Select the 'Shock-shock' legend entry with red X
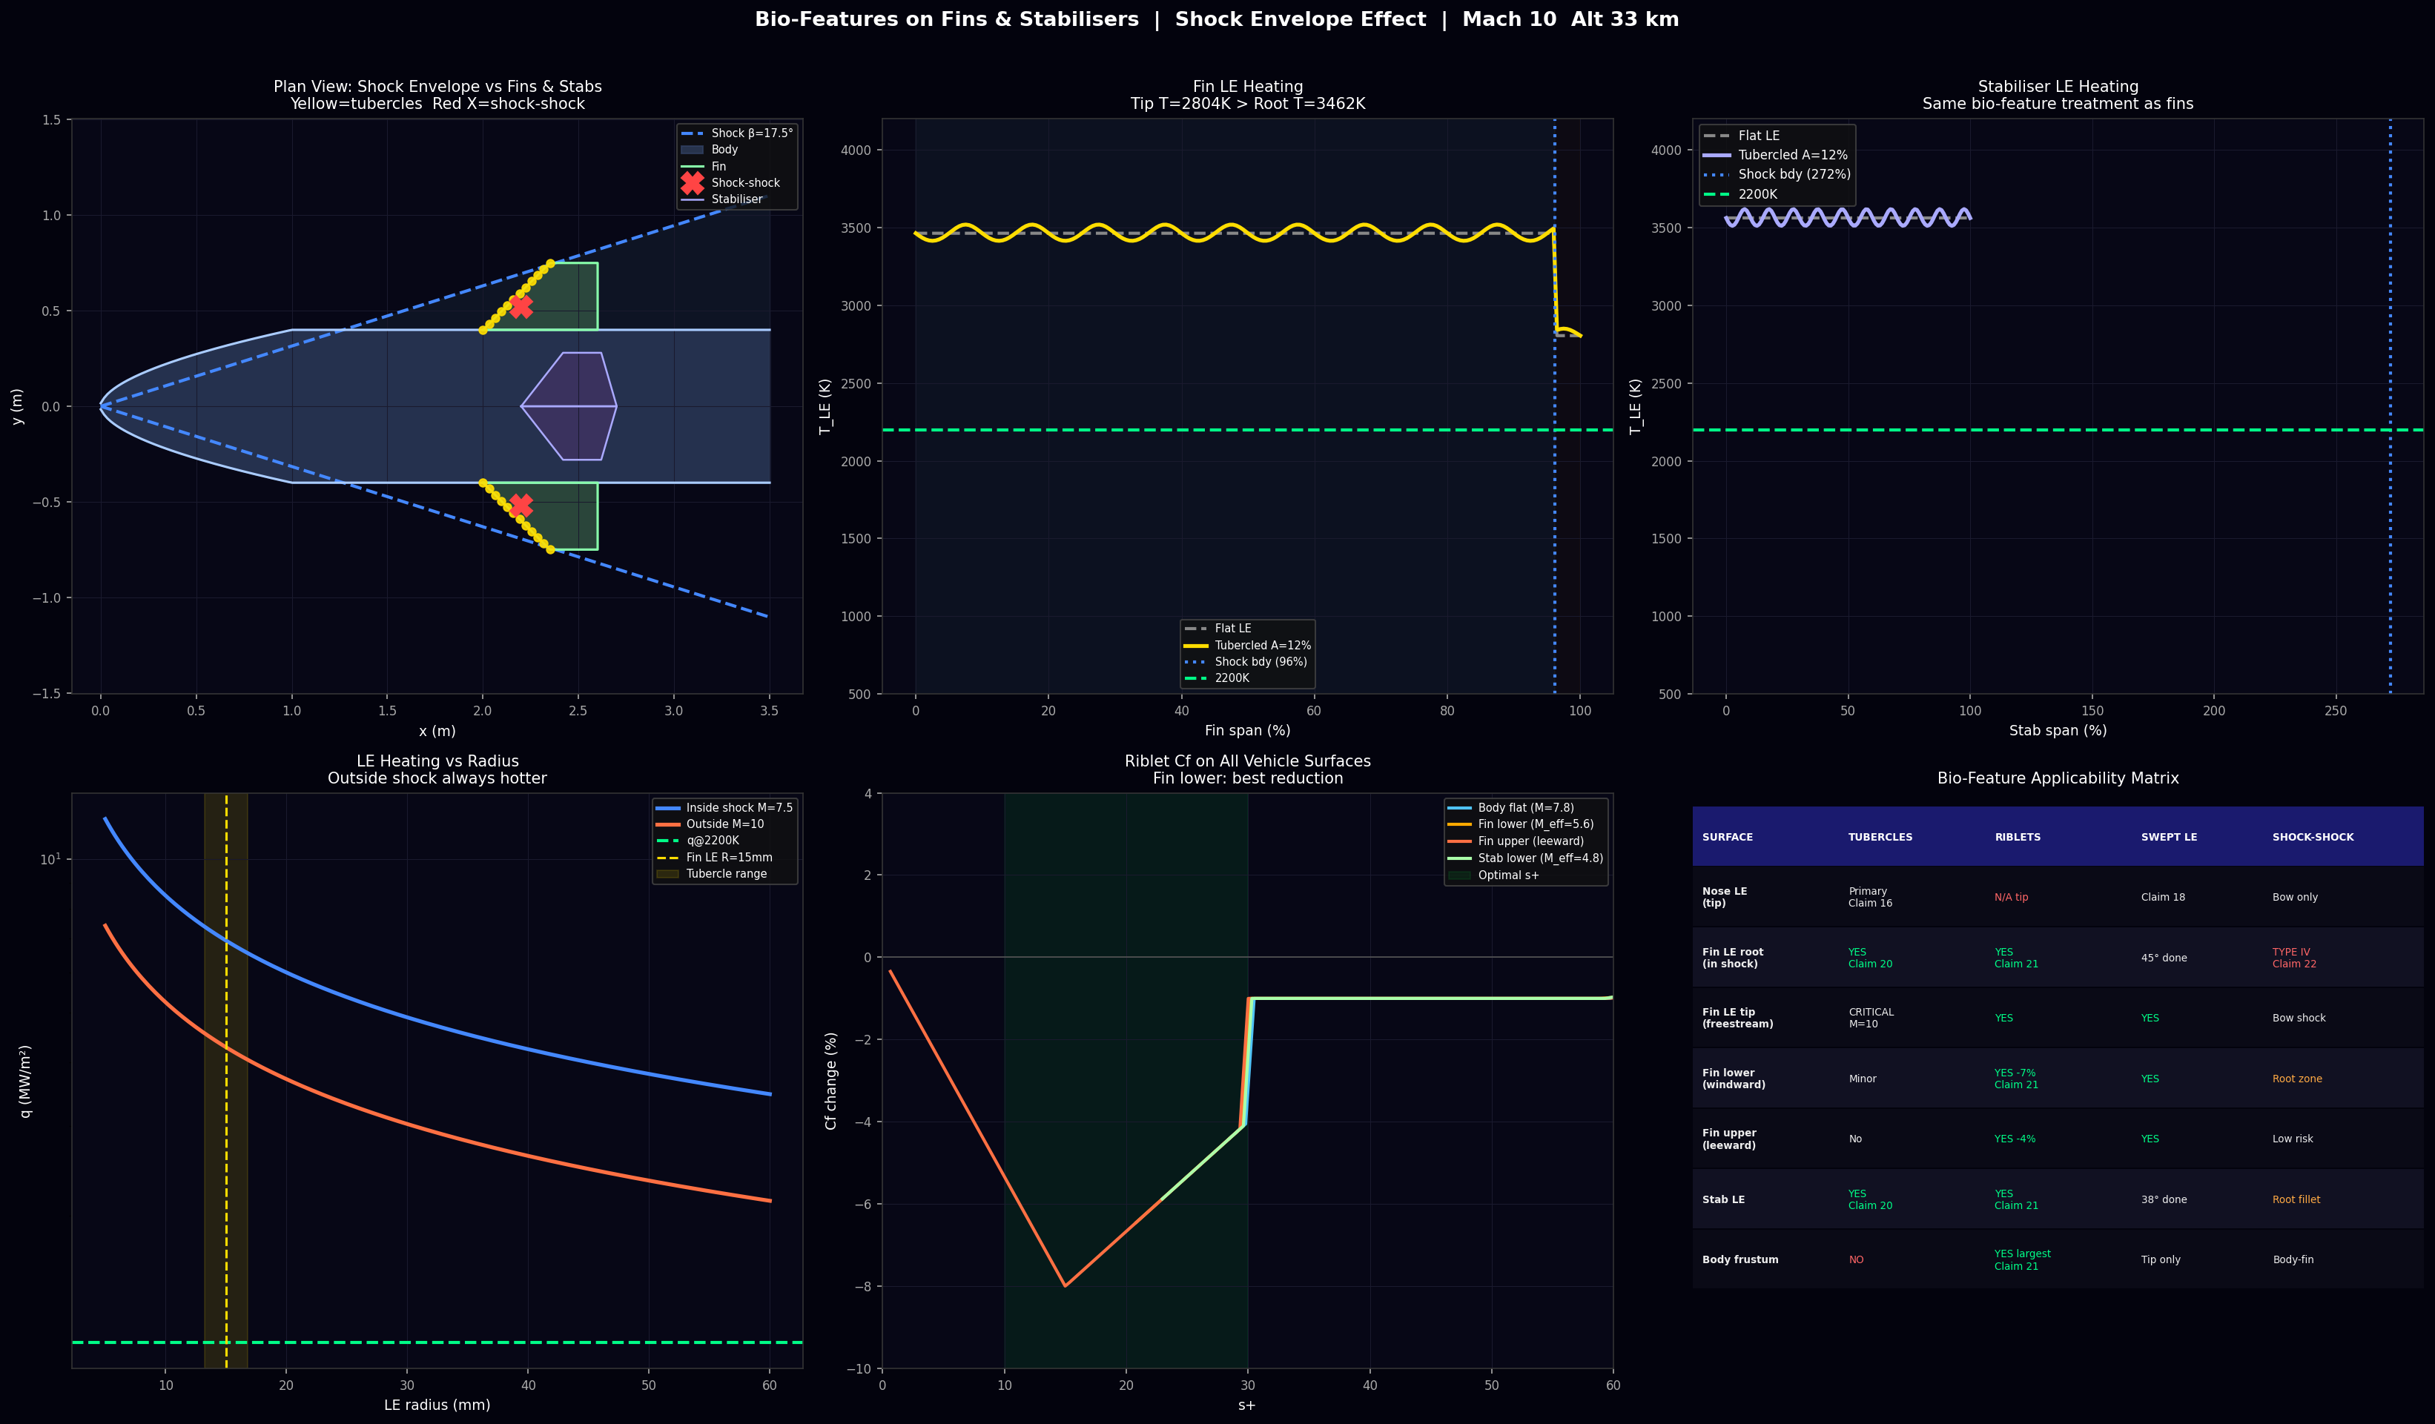Image resolution: width=2435 pixels, height=1424 pixels. (730, 182)
